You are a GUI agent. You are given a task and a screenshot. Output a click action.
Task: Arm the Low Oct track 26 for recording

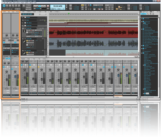coord(31,52)
